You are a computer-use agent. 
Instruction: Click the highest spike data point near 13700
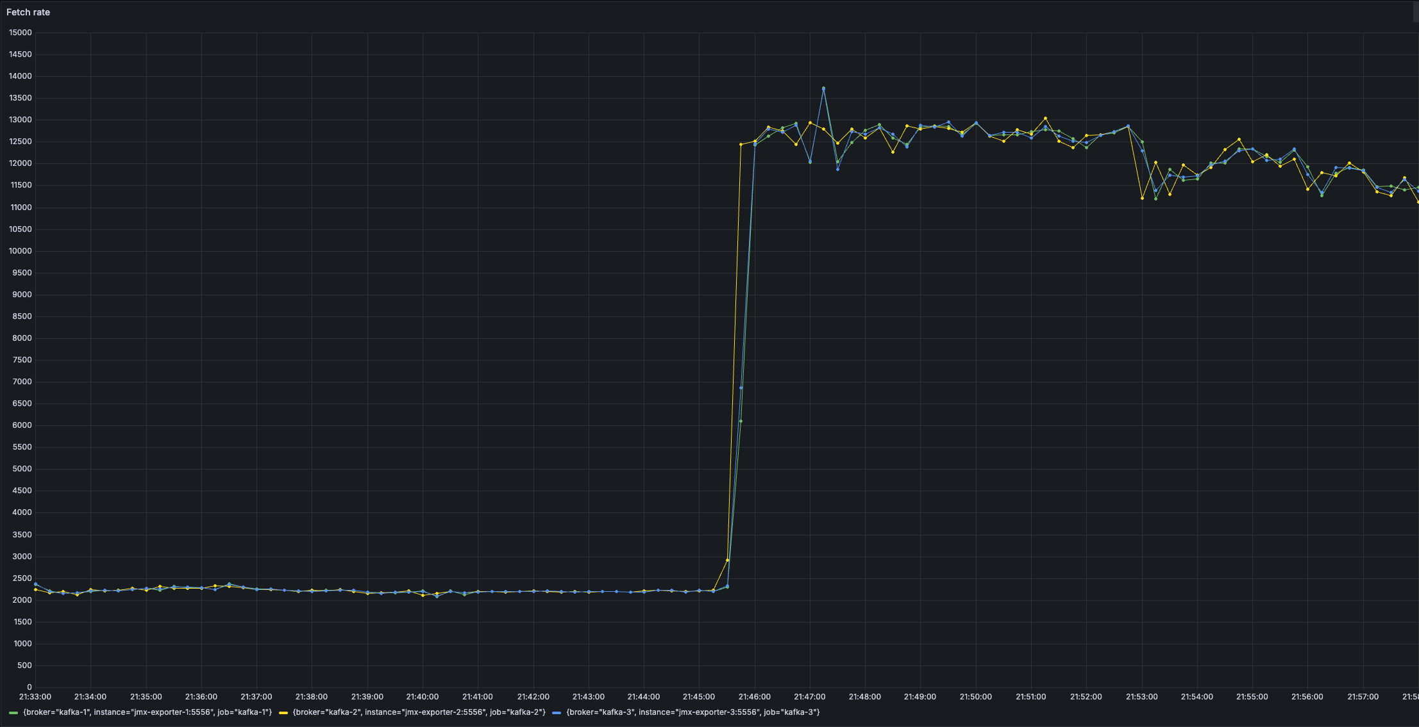point(823,88)
